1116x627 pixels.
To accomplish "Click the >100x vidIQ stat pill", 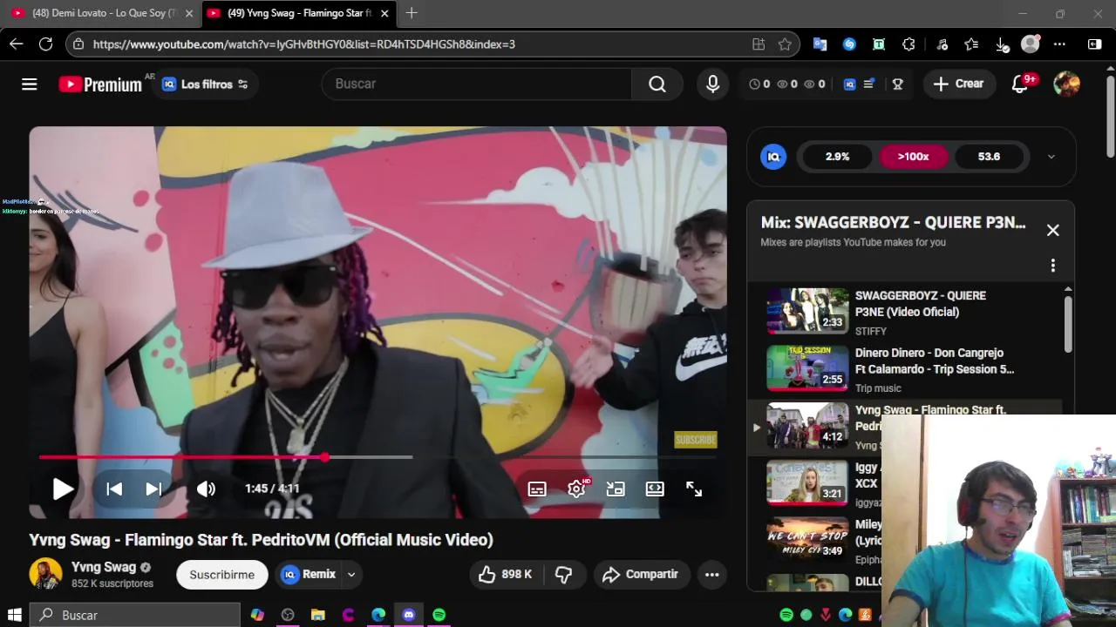I will pos(913,157).
